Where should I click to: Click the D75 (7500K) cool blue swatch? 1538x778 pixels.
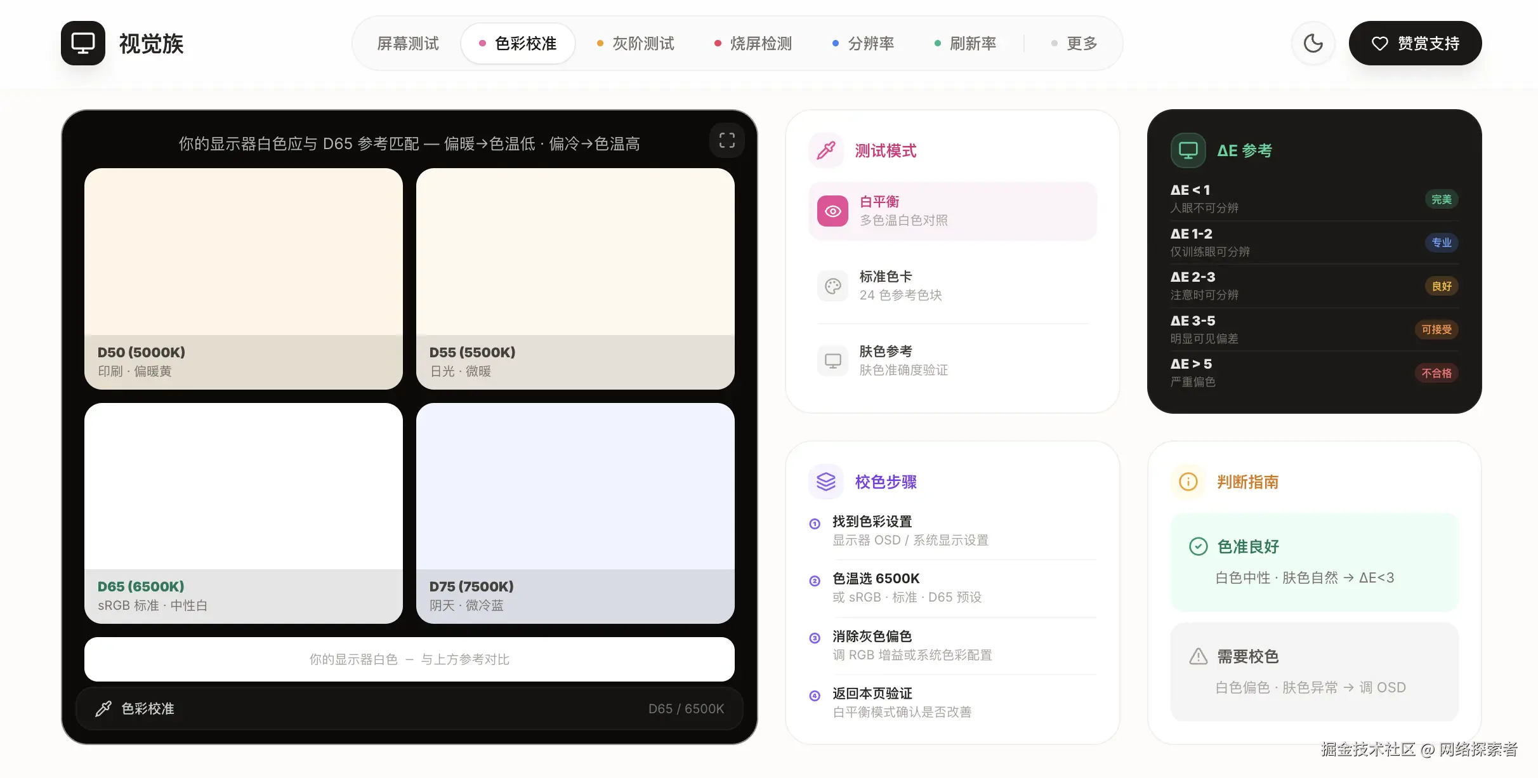[575, 489]
